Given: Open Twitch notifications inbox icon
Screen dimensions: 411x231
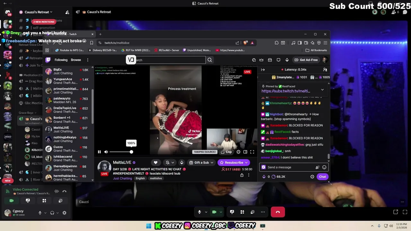Looking at the screenshot, I should pos(270,60).
